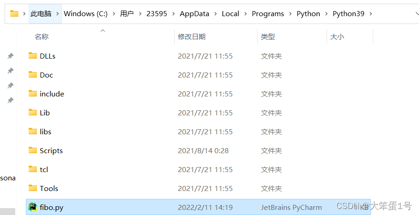Navigate to Windows (C:) breadcrumb
The height and width of the screenshot is (215, 419).
pyautogui.click(x=86, y=13)
